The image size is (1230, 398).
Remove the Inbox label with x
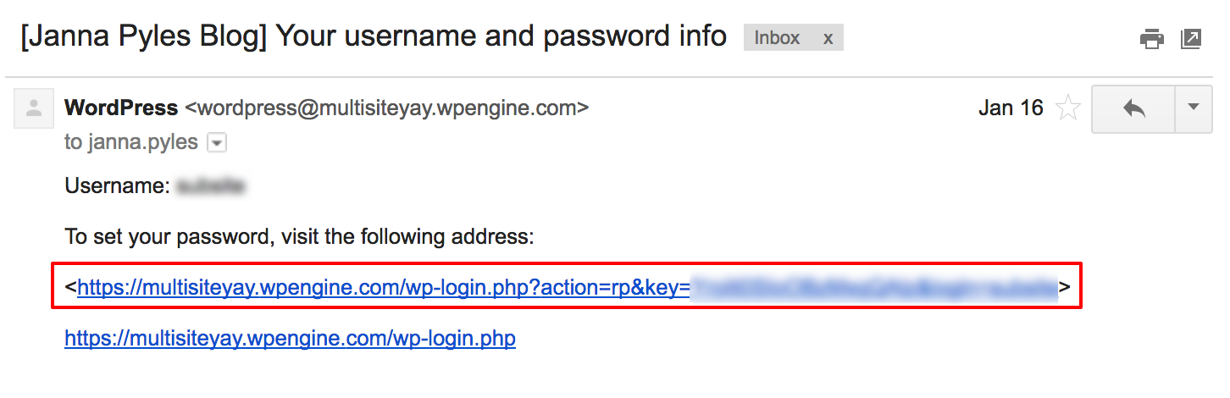pyautogui.click(x=828, y=38)
